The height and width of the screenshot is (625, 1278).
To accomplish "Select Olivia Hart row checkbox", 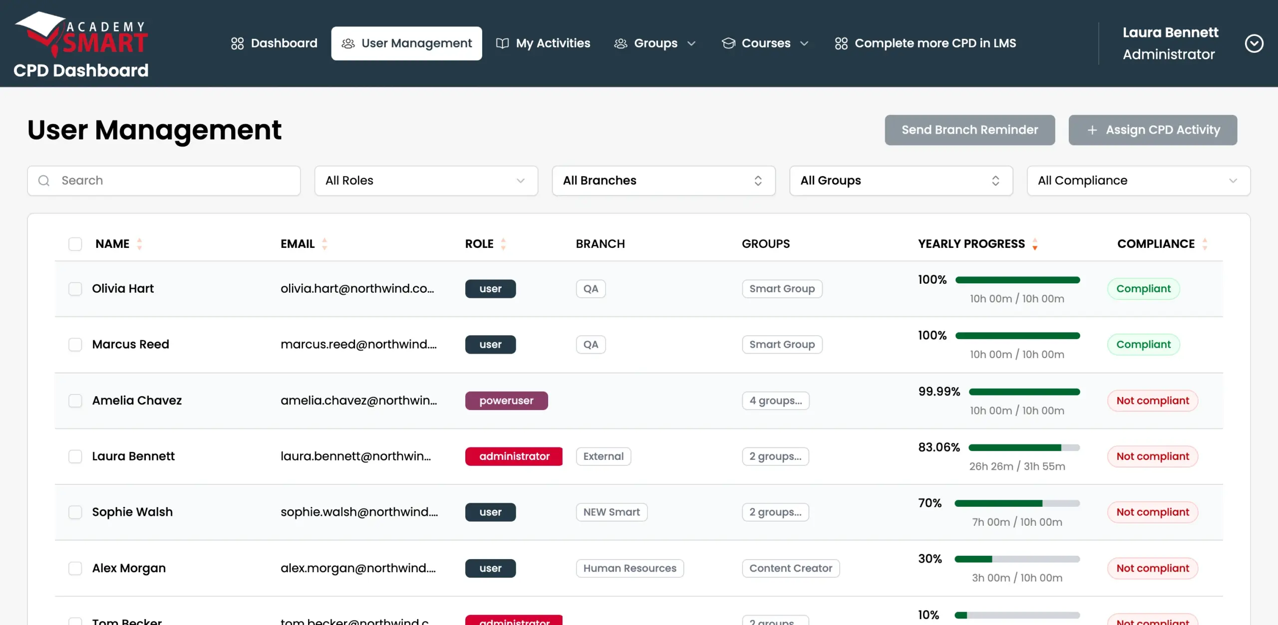I will point(75,289).
